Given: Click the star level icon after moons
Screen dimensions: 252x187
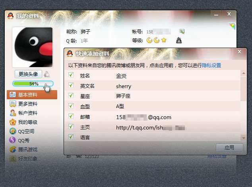Looking at the screenshot, I should coord(164,40).
